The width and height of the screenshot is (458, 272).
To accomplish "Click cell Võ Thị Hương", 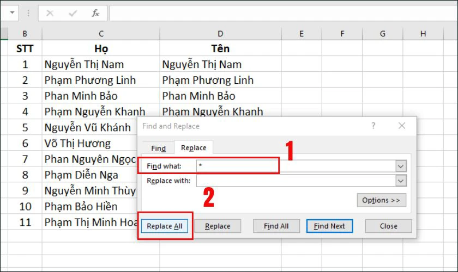I will pos(90,143).
